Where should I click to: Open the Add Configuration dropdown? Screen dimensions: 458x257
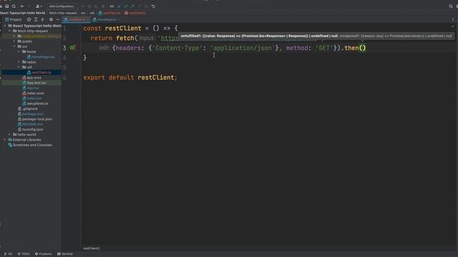point(62,6)
